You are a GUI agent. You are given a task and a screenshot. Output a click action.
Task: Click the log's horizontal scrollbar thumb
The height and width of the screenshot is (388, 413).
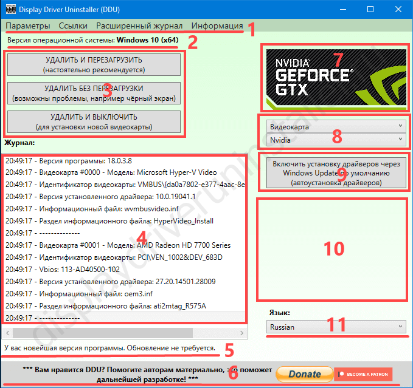tap(103, 333)
